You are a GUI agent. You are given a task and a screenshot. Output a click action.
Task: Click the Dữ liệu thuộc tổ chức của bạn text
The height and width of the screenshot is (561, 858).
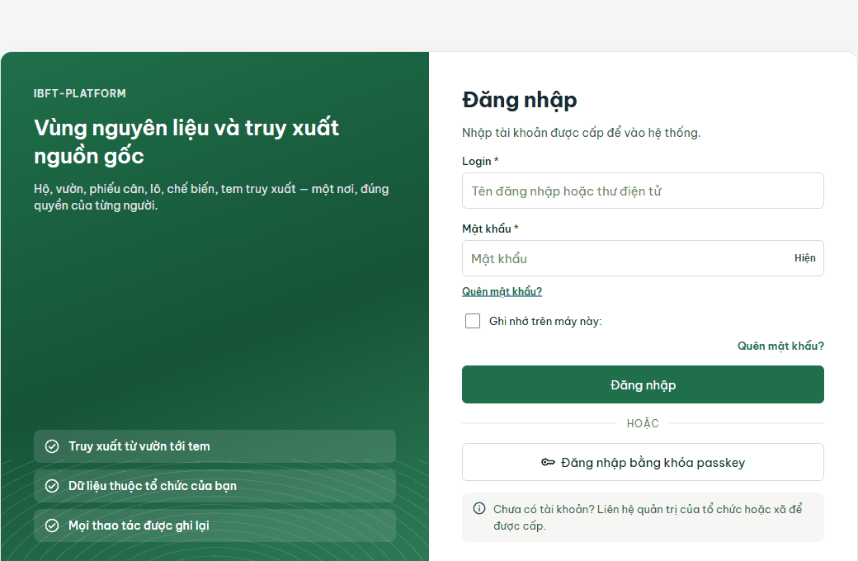pyautogui.click(x=153, y=486)
